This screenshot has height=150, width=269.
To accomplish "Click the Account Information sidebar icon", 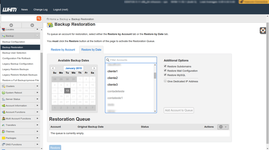I will click(x=4, y=106).
